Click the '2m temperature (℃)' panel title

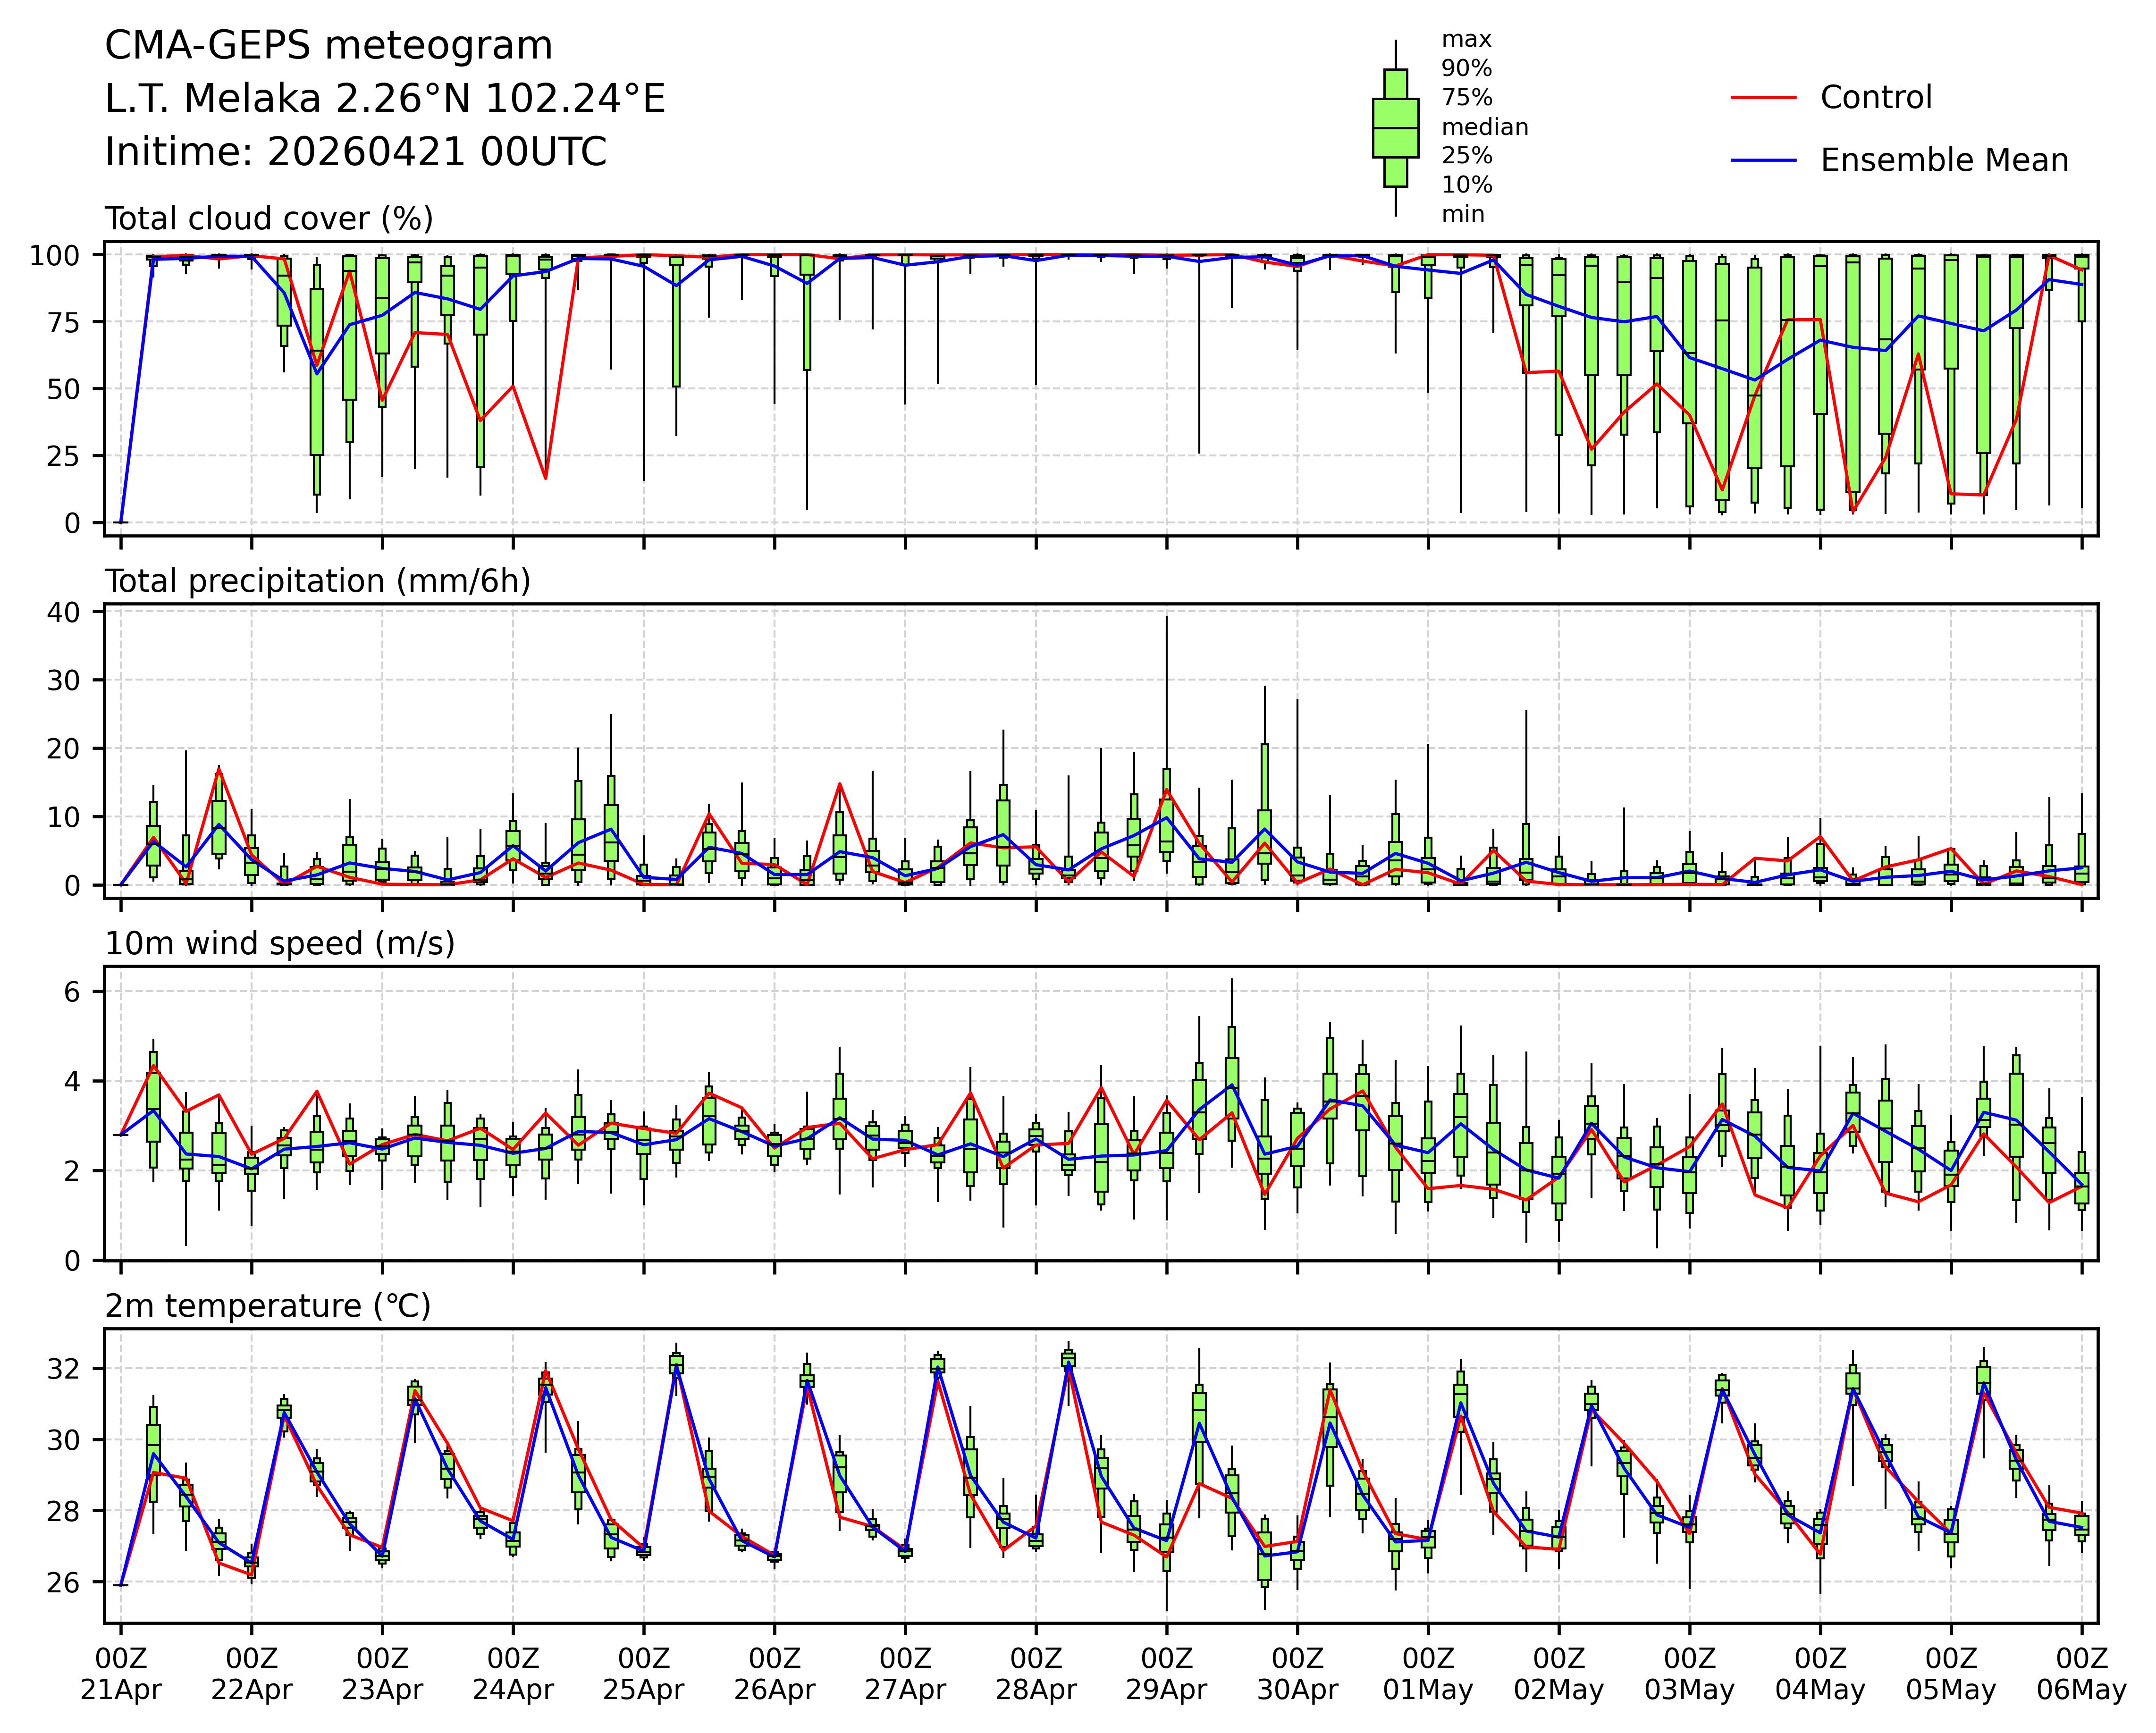(x=267, y=1306)
